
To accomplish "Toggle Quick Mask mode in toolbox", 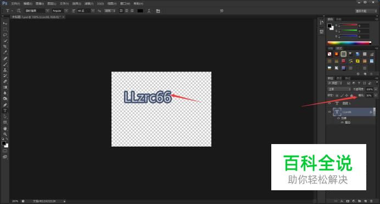I will click(x=5, y=151).
